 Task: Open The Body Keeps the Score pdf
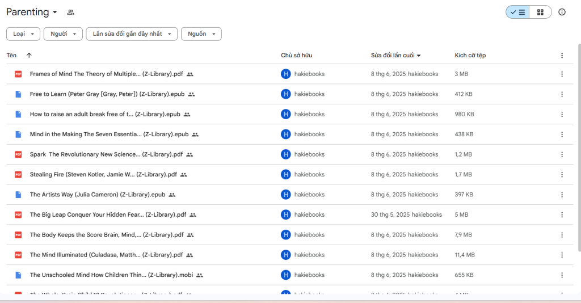tap(107, 235)
